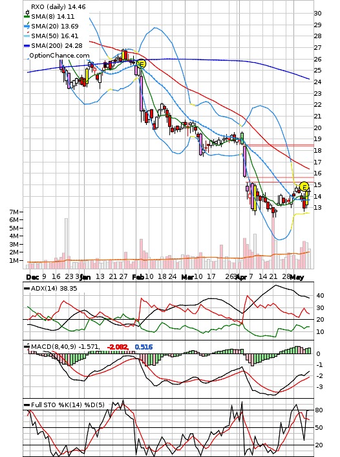Image resolution: width=340 pixels, height=457 pixels.
Task: Click the SMA(20) legend line marker
Action: 27,27
